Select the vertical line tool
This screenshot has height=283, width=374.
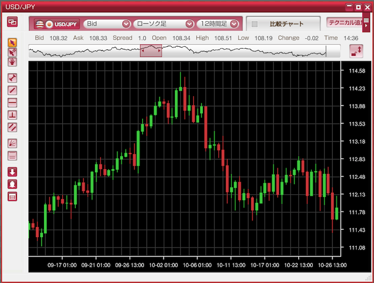tap(13, 114)
